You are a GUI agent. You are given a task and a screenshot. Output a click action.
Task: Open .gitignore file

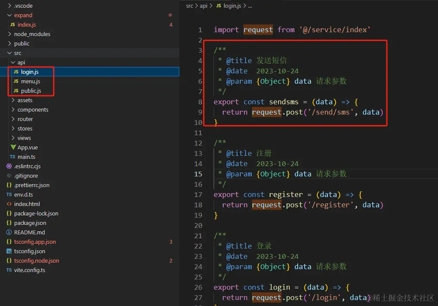(26, 176)
